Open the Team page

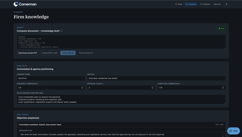pos(179,4)
